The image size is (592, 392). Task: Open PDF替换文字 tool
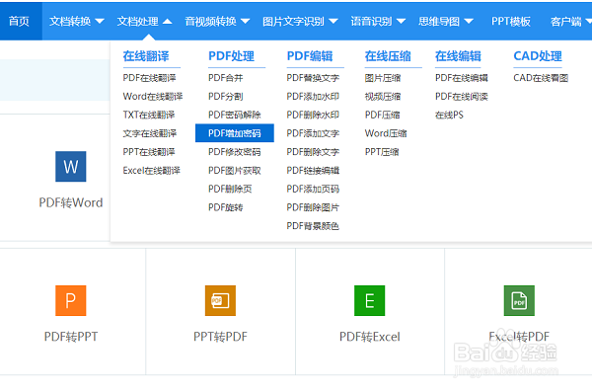pos(313,78)
